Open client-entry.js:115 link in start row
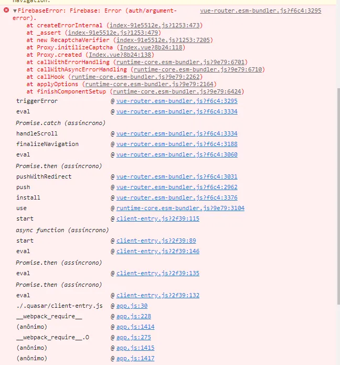The width and height of the screenshot is (340, 365). click(x=158, y=218)
